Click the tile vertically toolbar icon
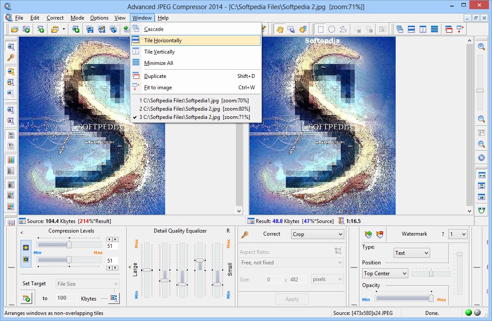492x321 pixels. point(423,30)
